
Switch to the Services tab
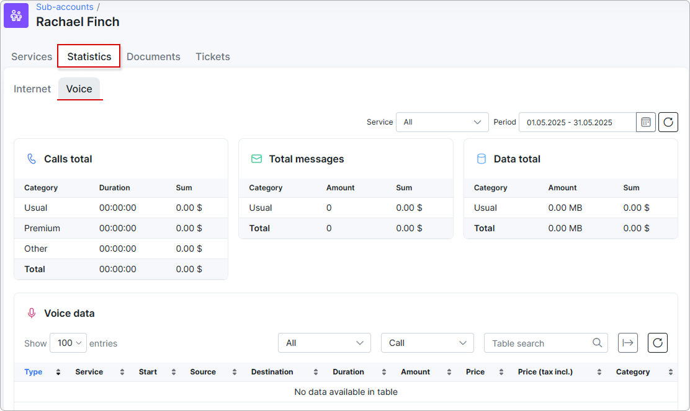[32, 56]
